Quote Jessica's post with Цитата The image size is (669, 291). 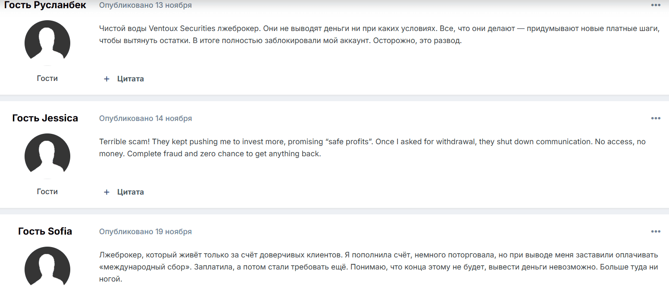click(124, 192)
